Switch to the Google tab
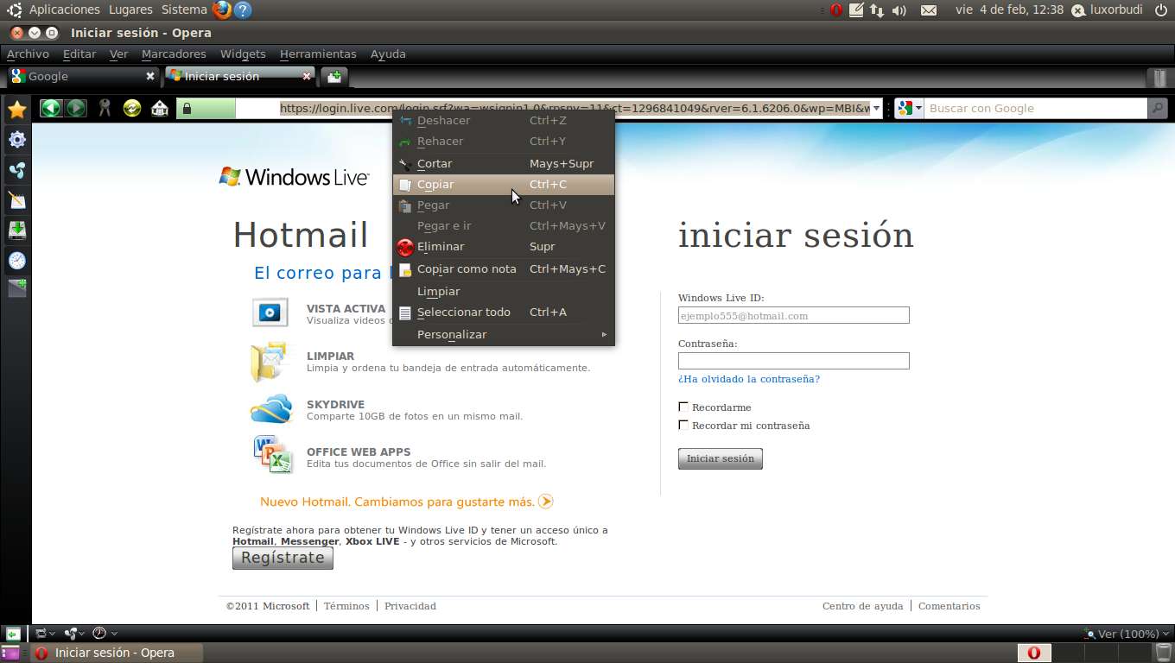 84,76
